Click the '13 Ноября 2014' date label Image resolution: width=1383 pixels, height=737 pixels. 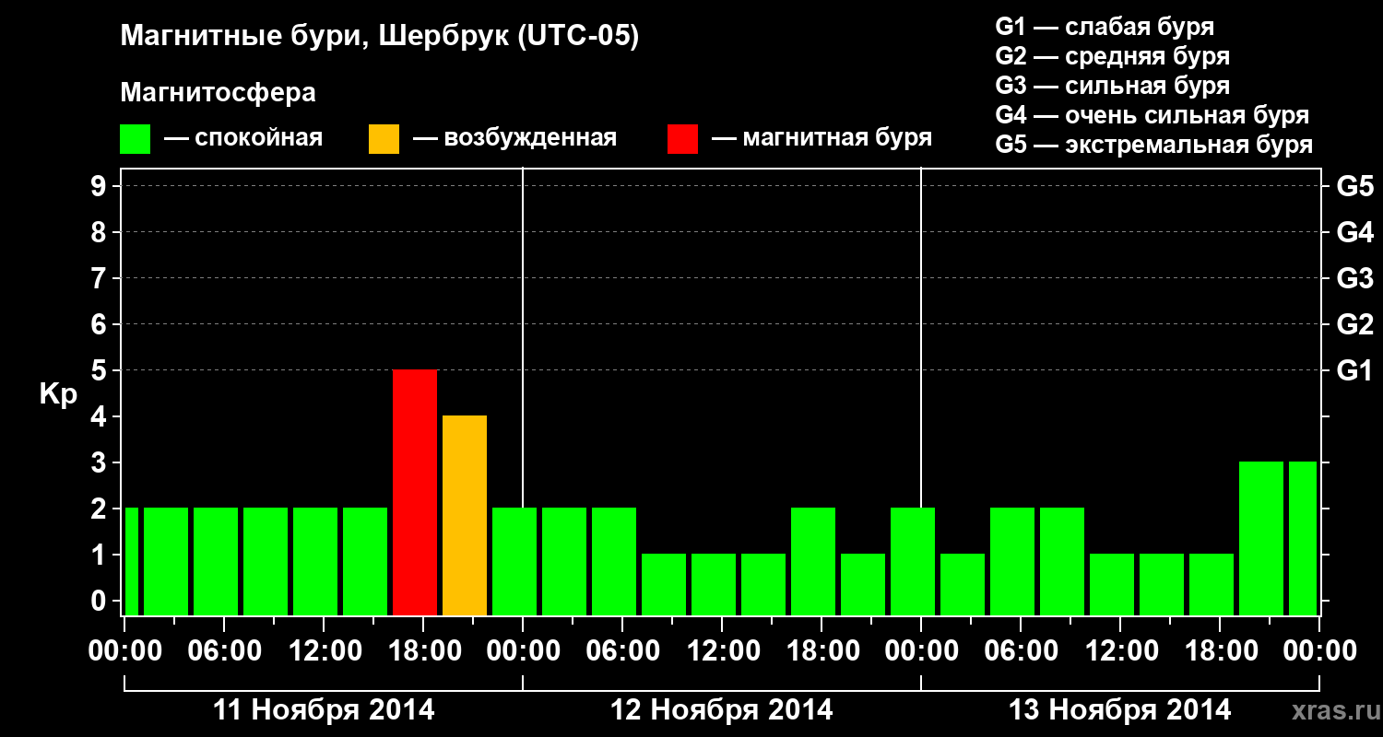1120,709
